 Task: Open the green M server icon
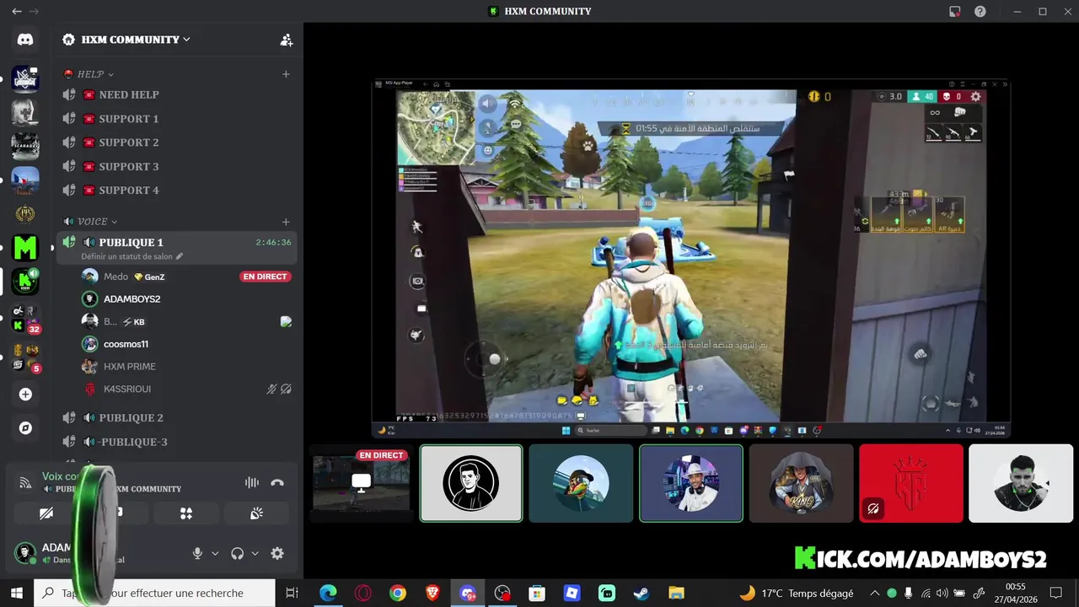(x=25, y=248)
